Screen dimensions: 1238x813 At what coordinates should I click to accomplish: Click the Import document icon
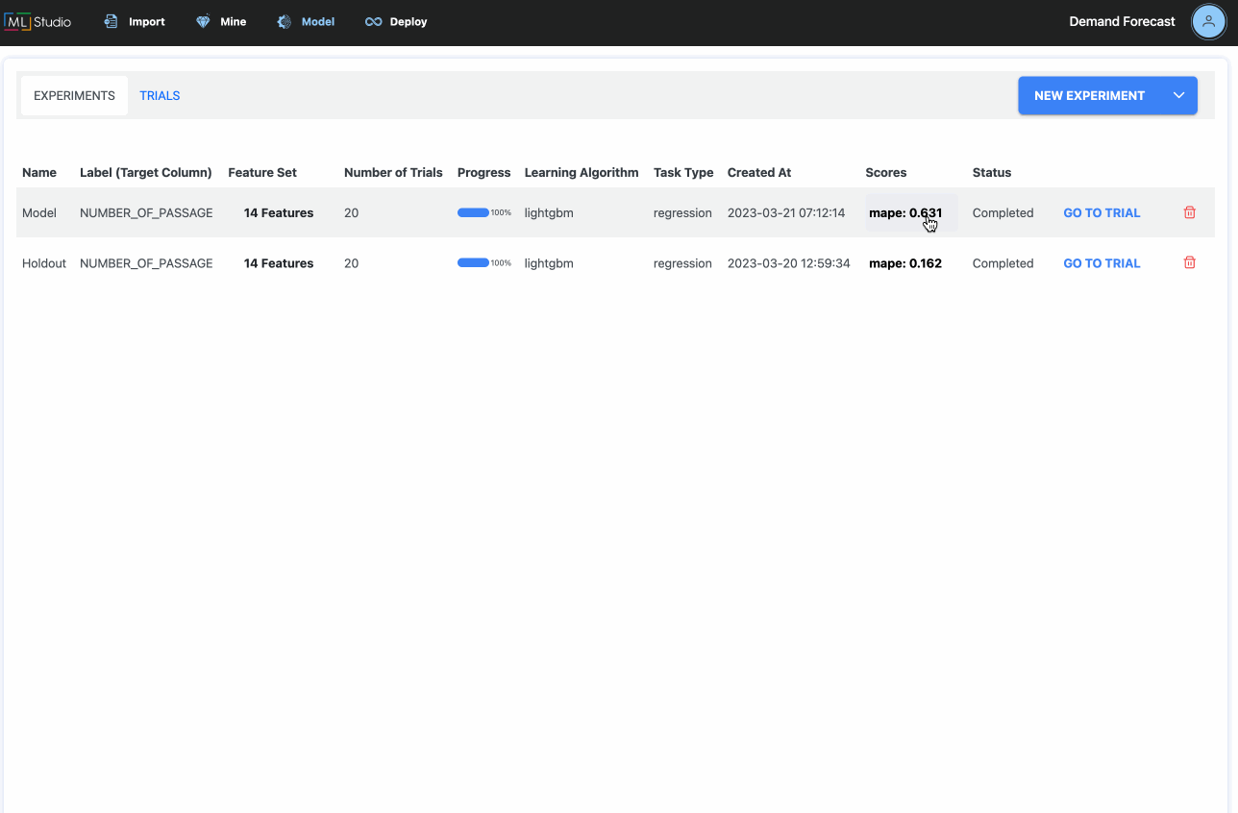(x=111, y=21)
